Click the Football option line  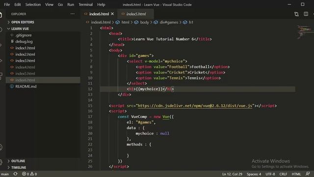pyautogui.click(x=183, y=67)
